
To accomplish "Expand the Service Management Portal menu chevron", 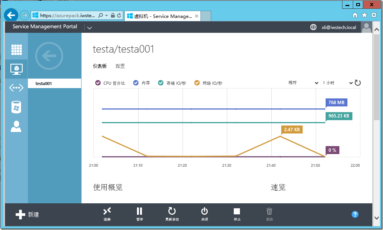I will [90, 28].
